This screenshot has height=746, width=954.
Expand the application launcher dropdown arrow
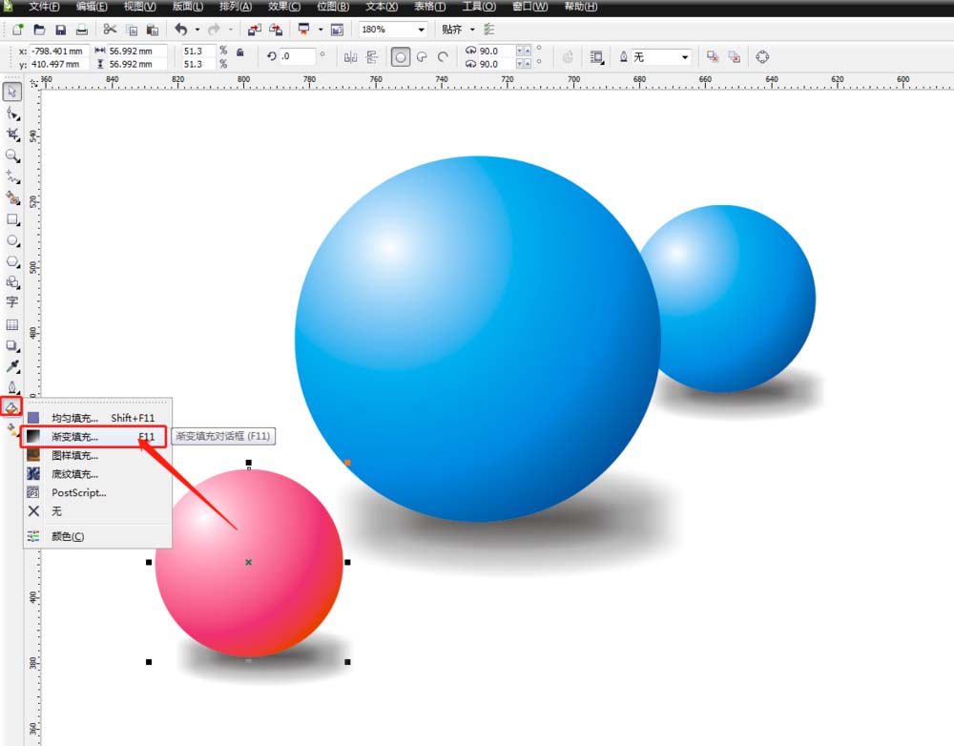(321, 30)
